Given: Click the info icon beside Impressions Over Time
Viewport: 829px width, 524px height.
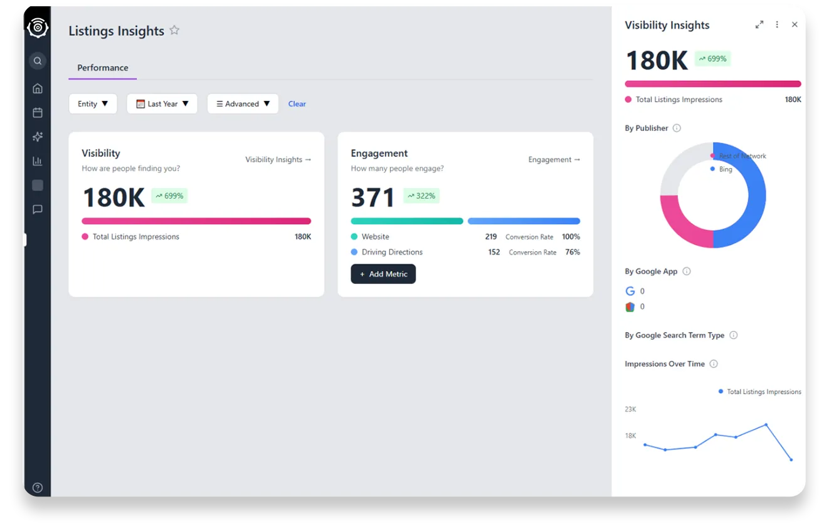Looking at the screenshot, I should click(713, 364).
